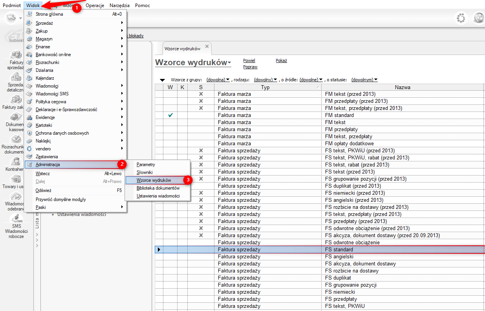Toggle S mark for FM tekst (przed 2013)
The width and height of the screenshot is (485, 311).
point(201,94)
